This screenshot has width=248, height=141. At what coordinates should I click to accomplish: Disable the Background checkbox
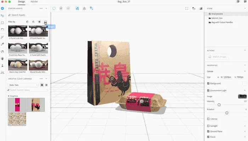(x=208, y=84)
